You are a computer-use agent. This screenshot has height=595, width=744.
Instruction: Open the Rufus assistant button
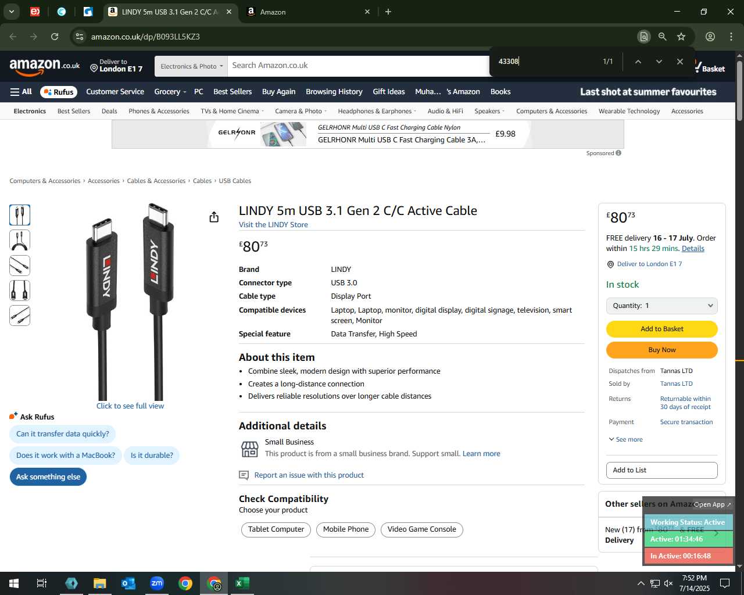tap(58, 92)
